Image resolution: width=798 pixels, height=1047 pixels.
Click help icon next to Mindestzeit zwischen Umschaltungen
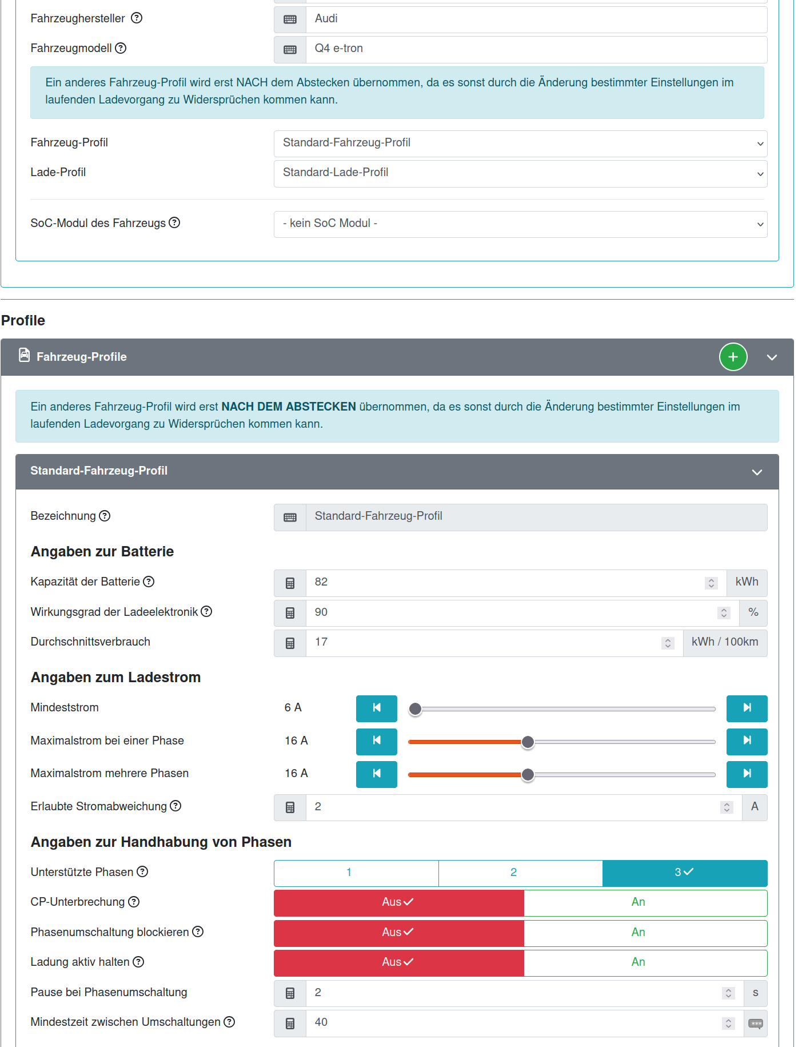pos(229,1022)
